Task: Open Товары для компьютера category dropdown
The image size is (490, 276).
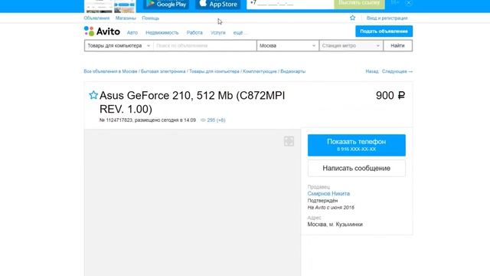Action: click(119, 46)
